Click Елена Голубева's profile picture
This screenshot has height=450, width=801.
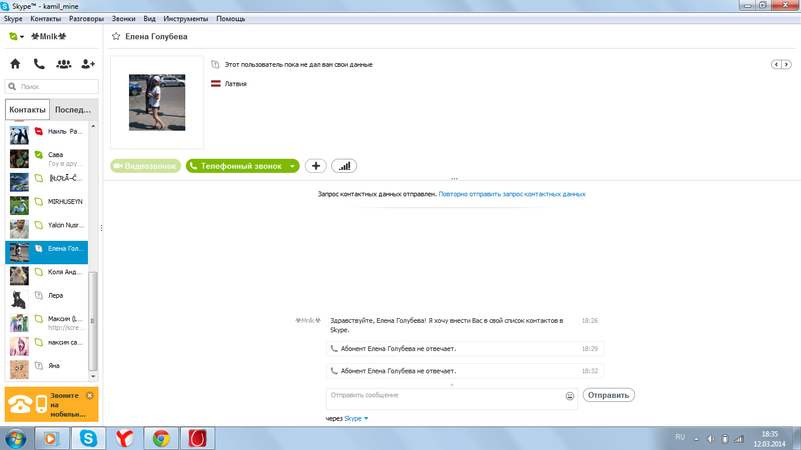[157, 103]
